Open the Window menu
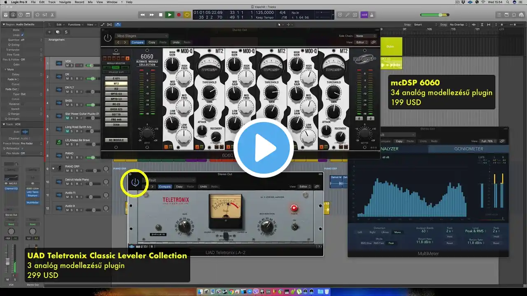This screenshot has width=527, height=296. tap(112, 2)
